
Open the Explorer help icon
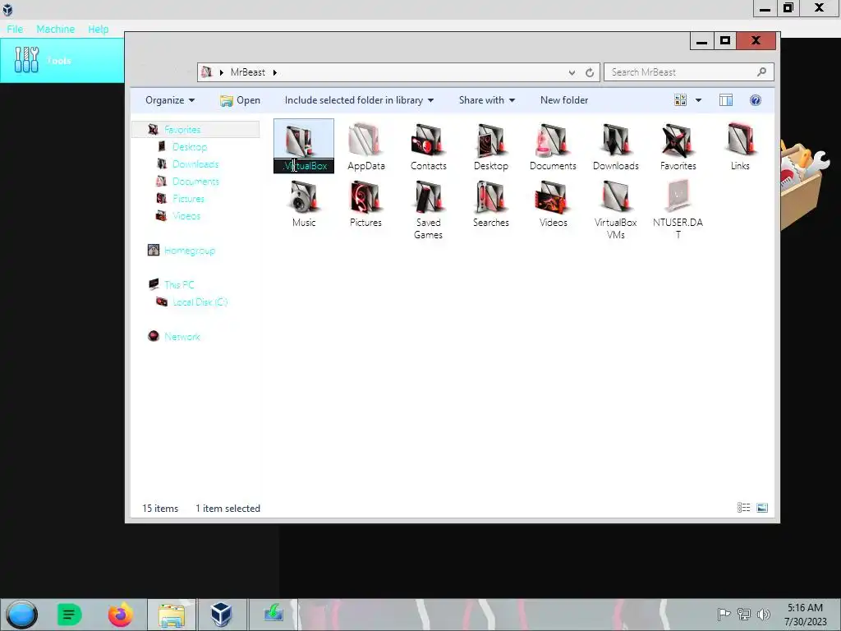pyautogui.click(x=756, y=100)
